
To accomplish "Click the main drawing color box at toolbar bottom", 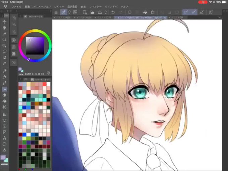I will click(x=3, y=157).
